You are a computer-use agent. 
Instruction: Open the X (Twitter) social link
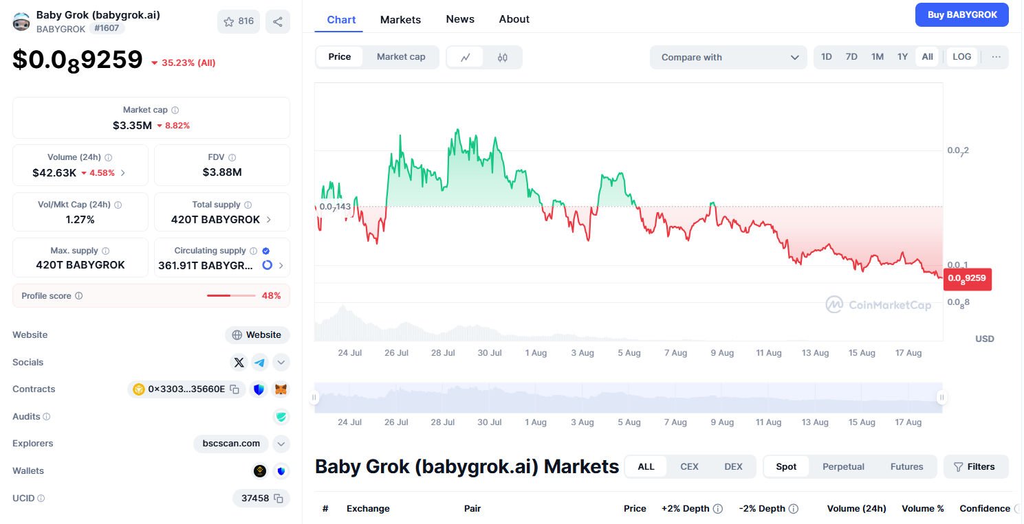[x=239, y=363]
